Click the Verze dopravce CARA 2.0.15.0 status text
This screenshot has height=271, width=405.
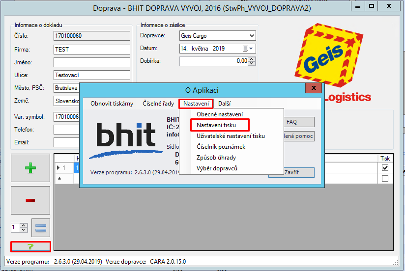click(145, 262)
